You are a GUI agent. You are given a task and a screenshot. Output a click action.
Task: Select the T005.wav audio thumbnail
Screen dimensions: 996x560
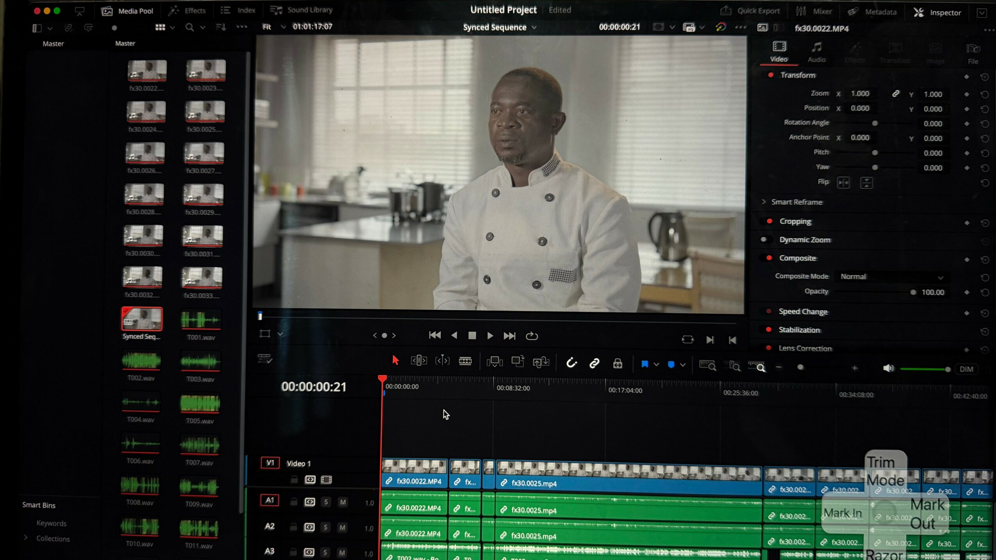tap(200, 403)
